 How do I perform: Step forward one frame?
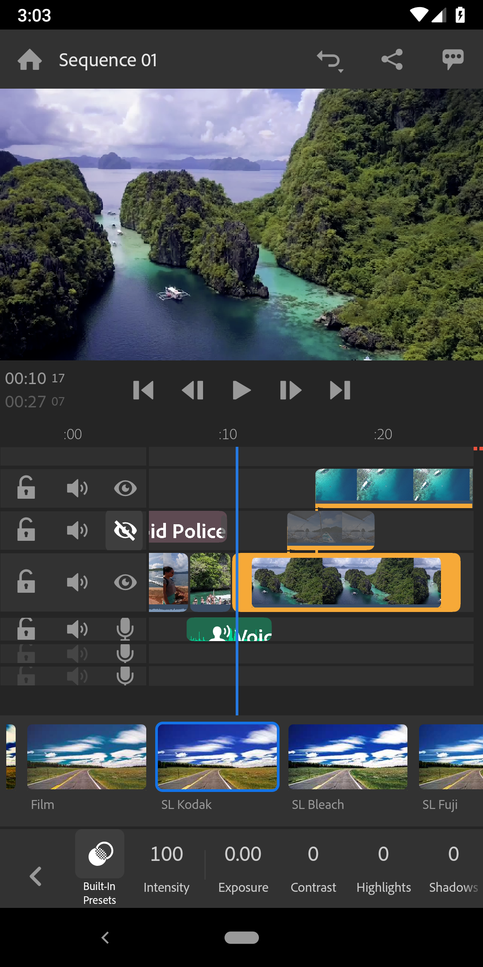tap(291, 390)
